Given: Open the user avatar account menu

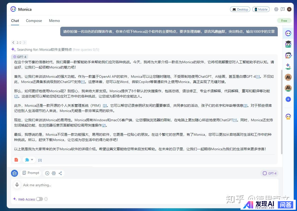Looking at the screenshot, I should tap(289, 9).
